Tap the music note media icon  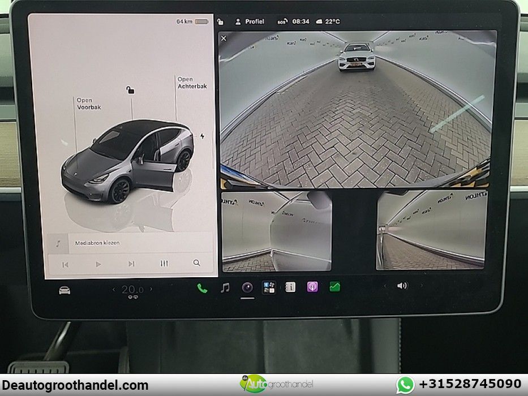click(58, 243)
